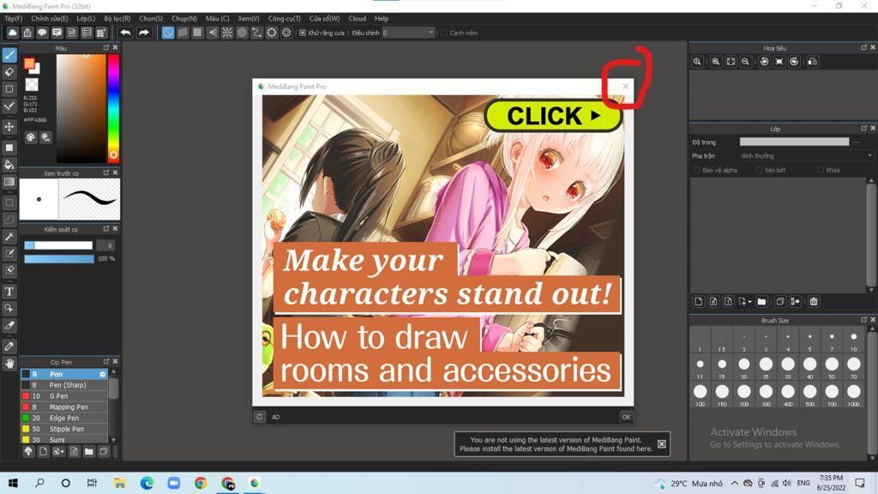The width and height of the screenshot is (878, 494).
Task: Toggle Bảo vệ alpha checkbox
Action: click(x=697, y=170)
